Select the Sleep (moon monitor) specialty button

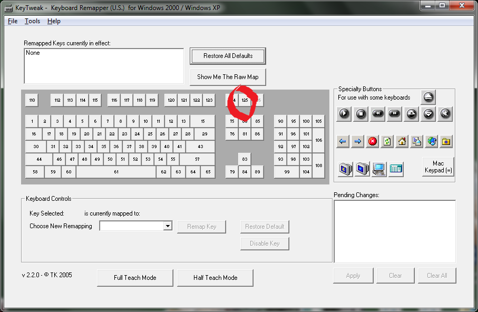[x=345, y=169]
